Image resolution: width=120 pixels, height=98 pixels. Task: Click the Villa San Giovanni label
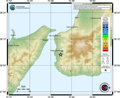pyautogui.click(x=55, y=36)
